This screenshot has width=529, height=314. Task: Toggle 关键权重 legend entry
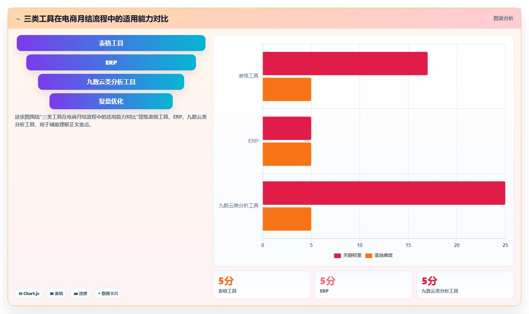coord(348,255)
